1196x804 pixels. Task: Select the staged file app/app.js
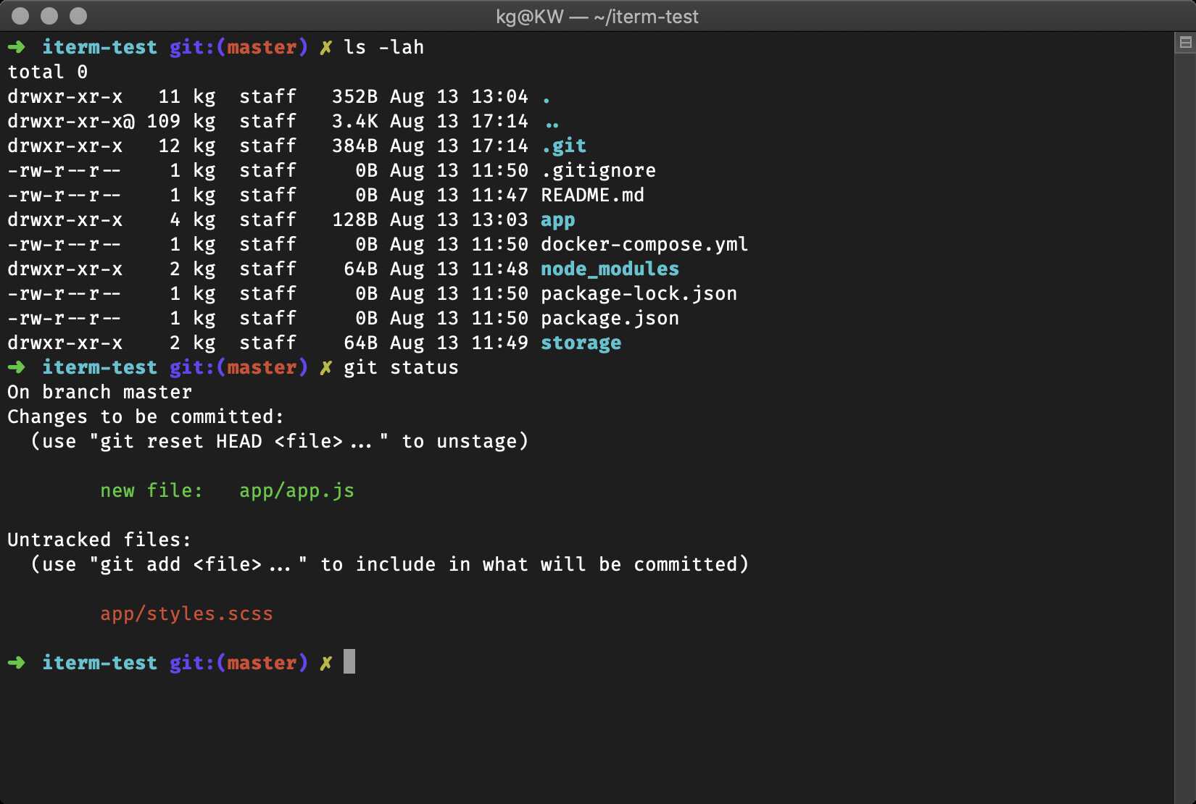pos(296,490)
